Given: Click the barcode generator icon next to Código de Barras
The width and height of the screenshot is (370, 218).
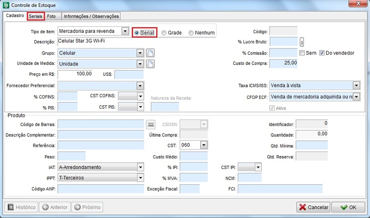Looking at the screenshot, I should 150,124.
